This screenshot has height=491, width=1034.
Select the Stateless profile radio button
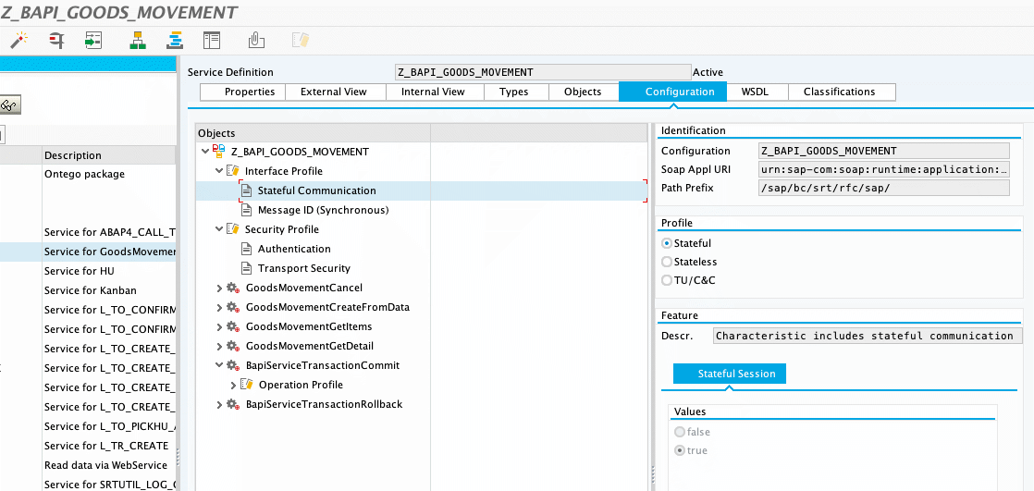[667, 262]
